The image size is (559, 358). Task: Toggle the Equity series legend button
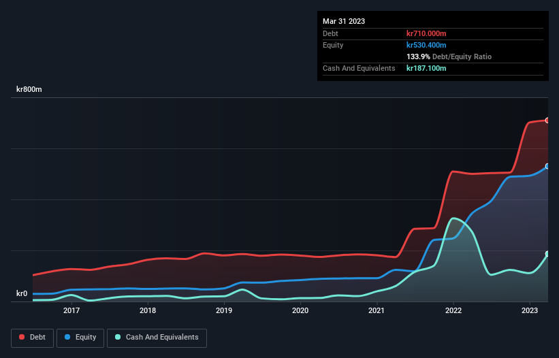coord(80,338)
